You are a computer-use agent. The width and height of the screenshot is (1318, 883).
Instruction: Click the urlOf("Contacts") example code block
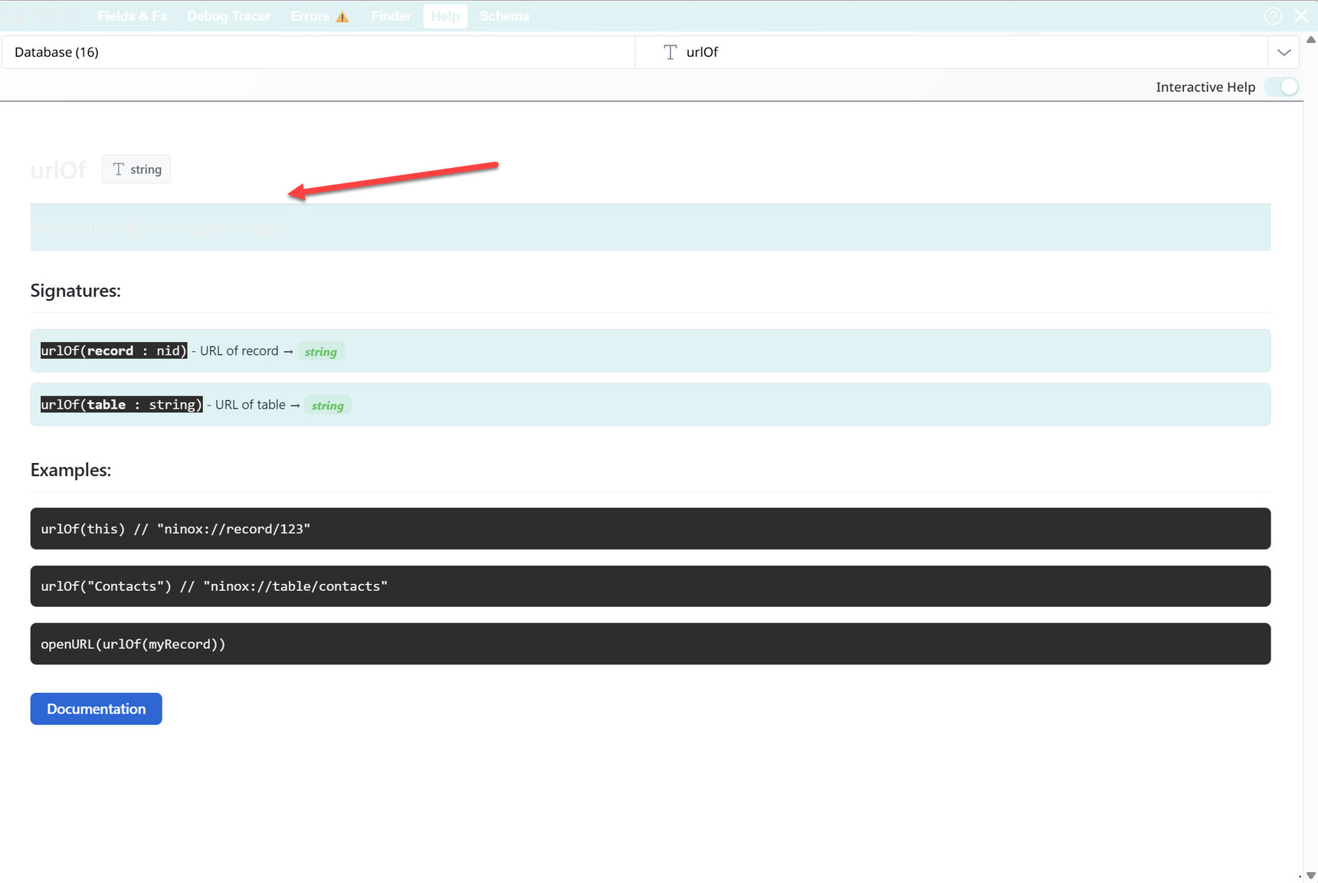coord(651,586)
